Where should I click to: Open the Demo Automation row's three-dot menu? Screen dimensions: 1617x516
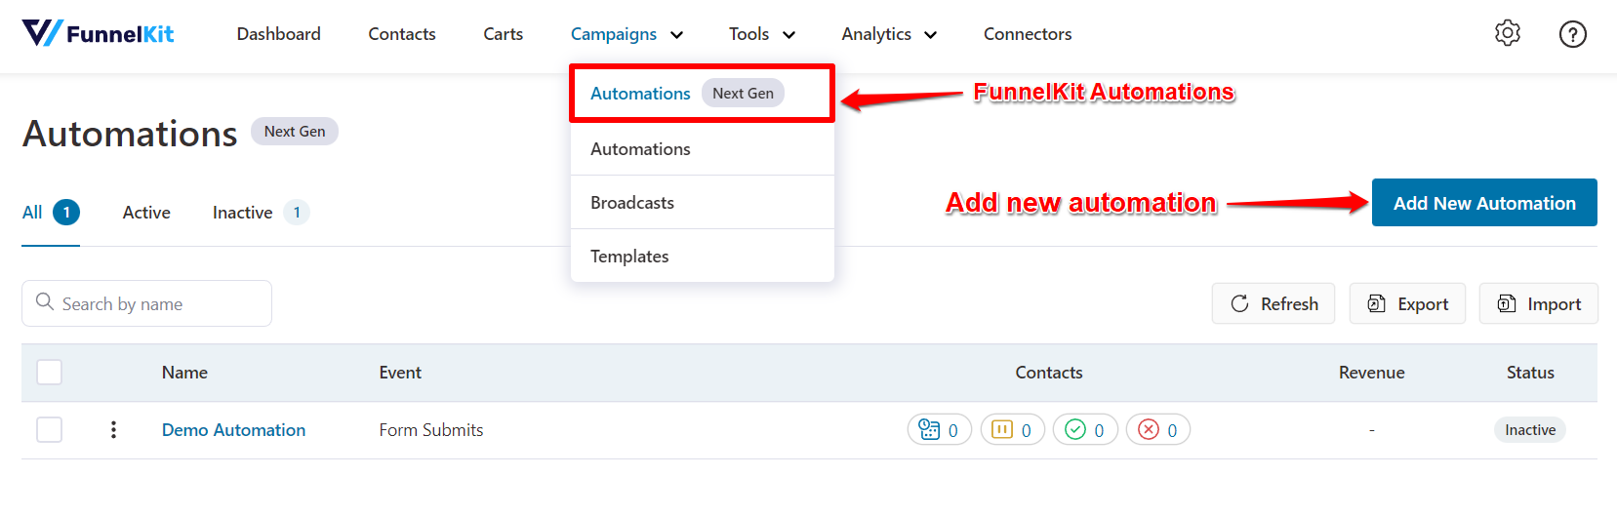[113, 430]
